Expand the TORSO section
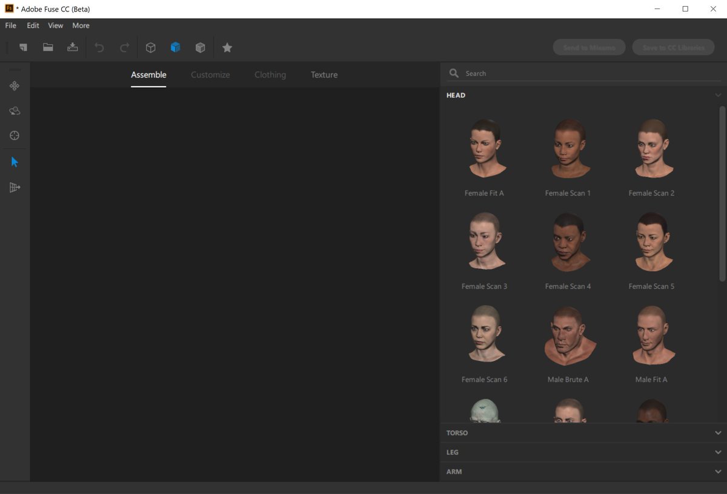Image resolution: width=727 pixels, height=494 pixels. (x=583, y=433)
